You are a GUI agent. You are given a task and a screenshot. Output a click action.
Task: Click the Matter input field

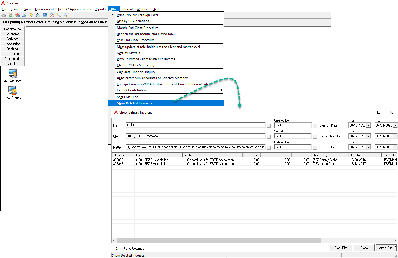[x=196, y=147]
